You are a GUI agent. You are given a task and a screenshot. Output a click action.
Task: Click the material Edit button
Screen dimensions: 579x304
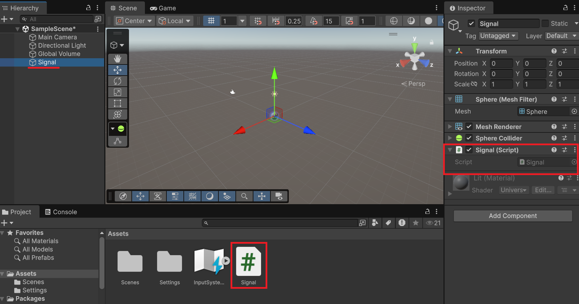pyautogui.click(x=543, y=190)
